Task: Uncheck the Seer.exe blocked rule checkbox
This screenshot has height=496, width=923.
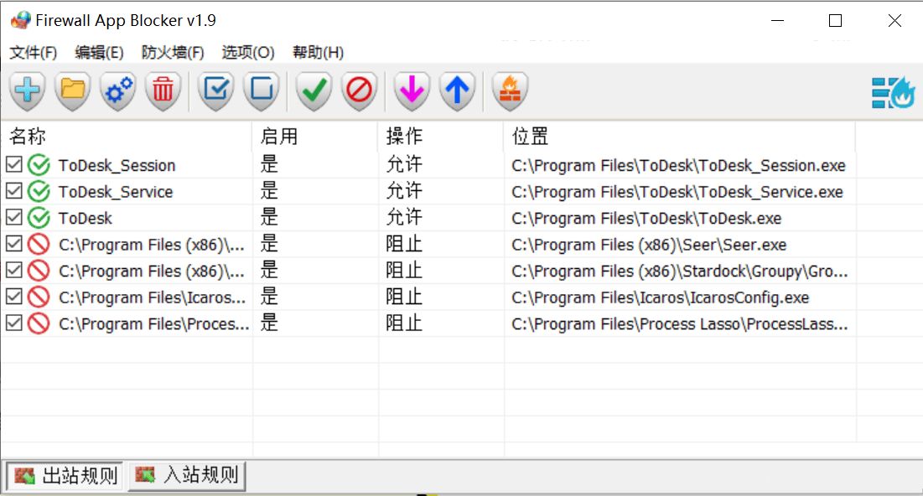Action: point(14,244)
